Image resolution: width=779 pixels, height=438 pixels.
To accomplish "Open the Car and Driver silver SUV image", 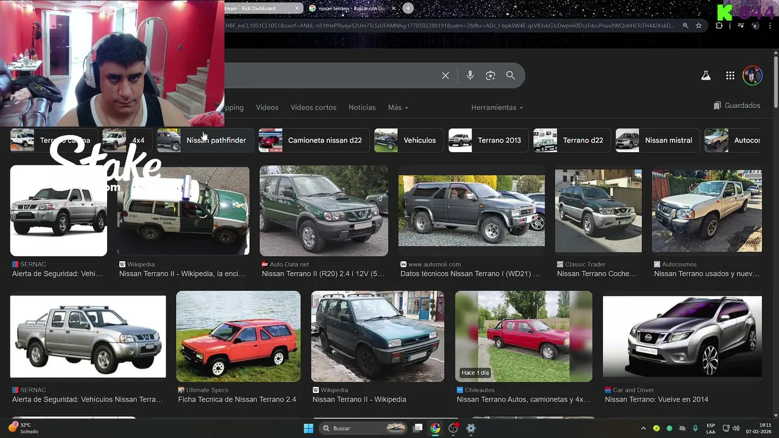I will click(x=682, y=336).
